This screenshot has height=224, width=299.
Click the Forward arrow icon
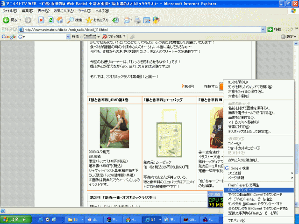point(28,20)
